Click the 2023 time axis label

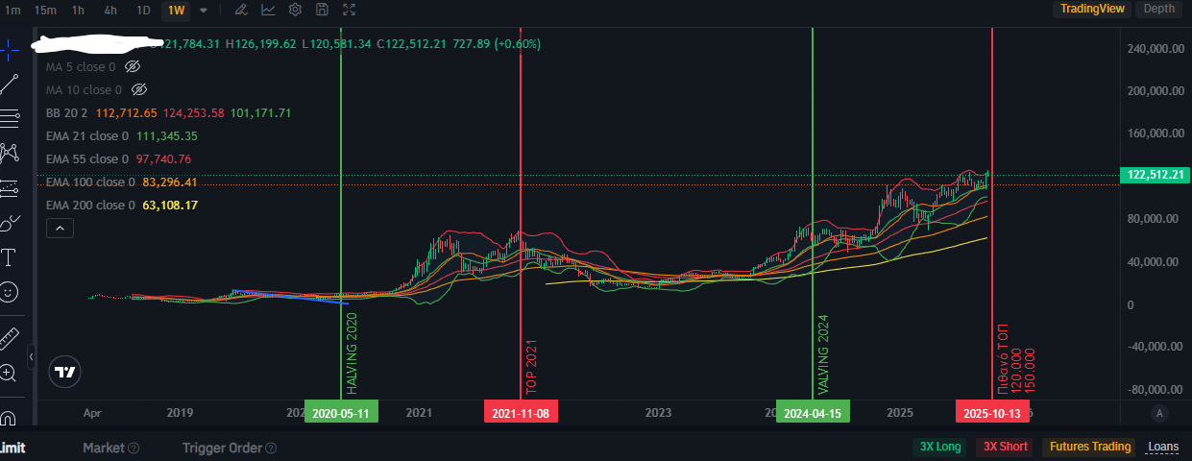click(x=659, y=413)
